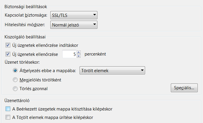Uncheck the periodic Új üzenetek ellenőrzése checkbox
203x123 pixels.
point(8,54)
